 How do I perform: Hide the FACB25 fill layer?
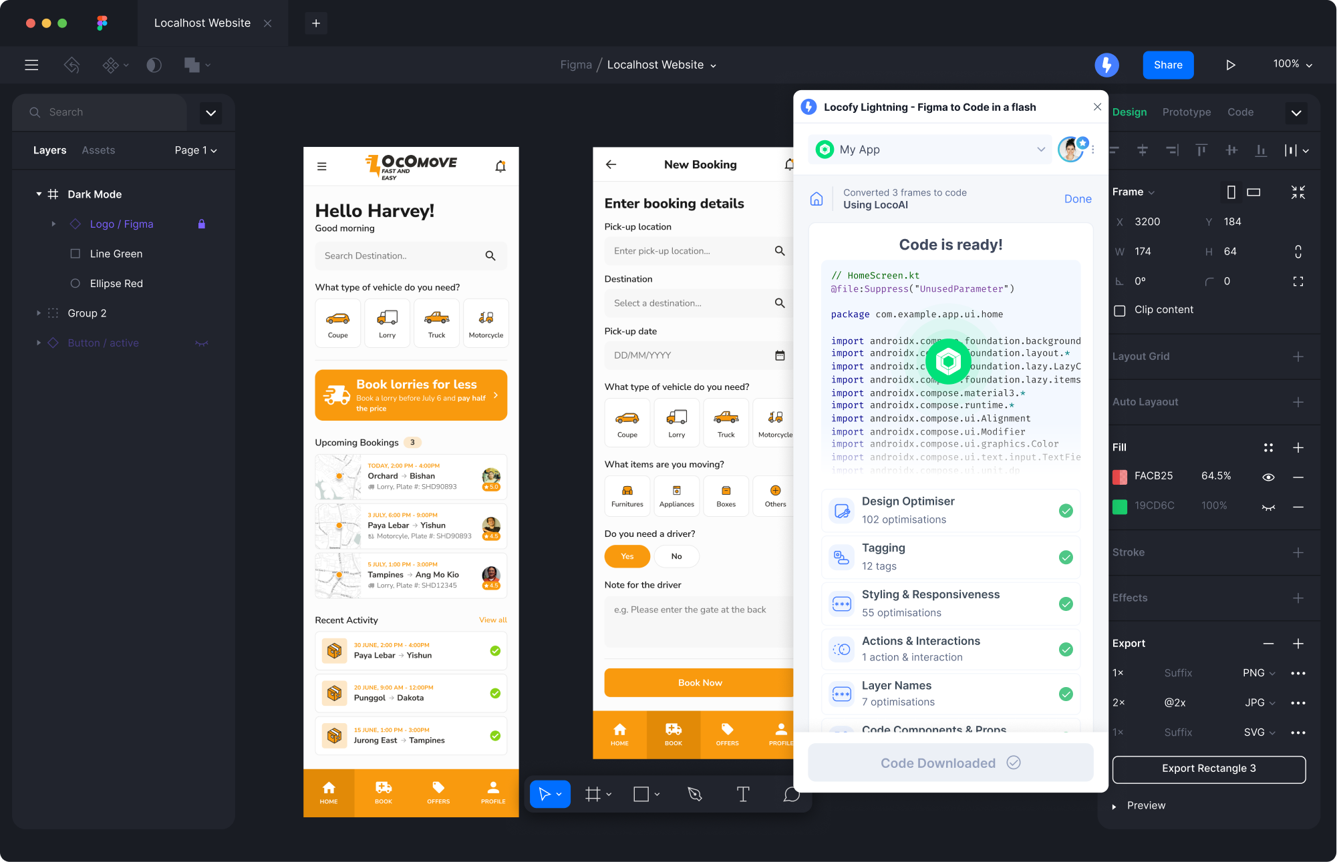pos(1268,477)
